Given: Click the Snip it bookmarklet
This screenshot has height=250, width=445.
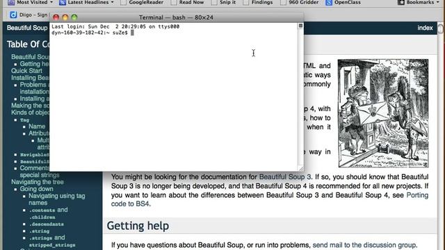Looking at the screenshot, I should (x=224, y=2).
